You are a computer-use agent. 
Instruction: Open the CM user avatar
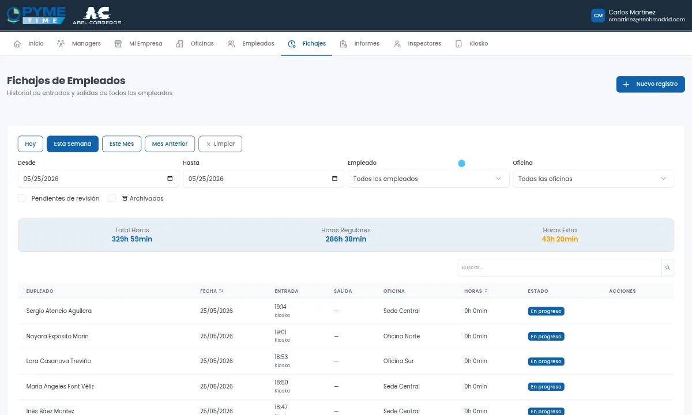pyautogui.click(x=598, y=16)
